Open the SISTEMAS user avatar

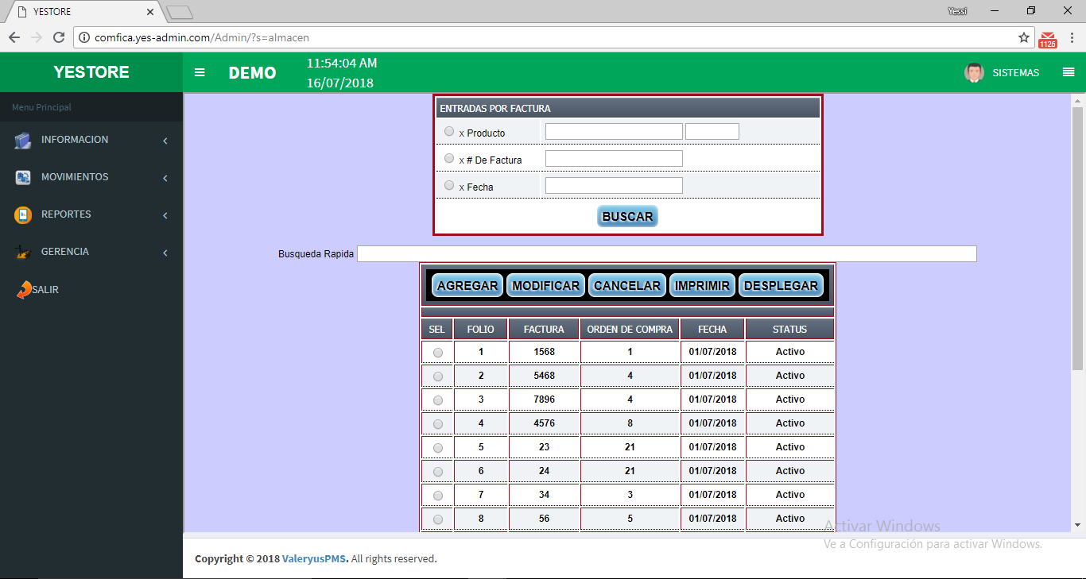[x=974, y=72]
